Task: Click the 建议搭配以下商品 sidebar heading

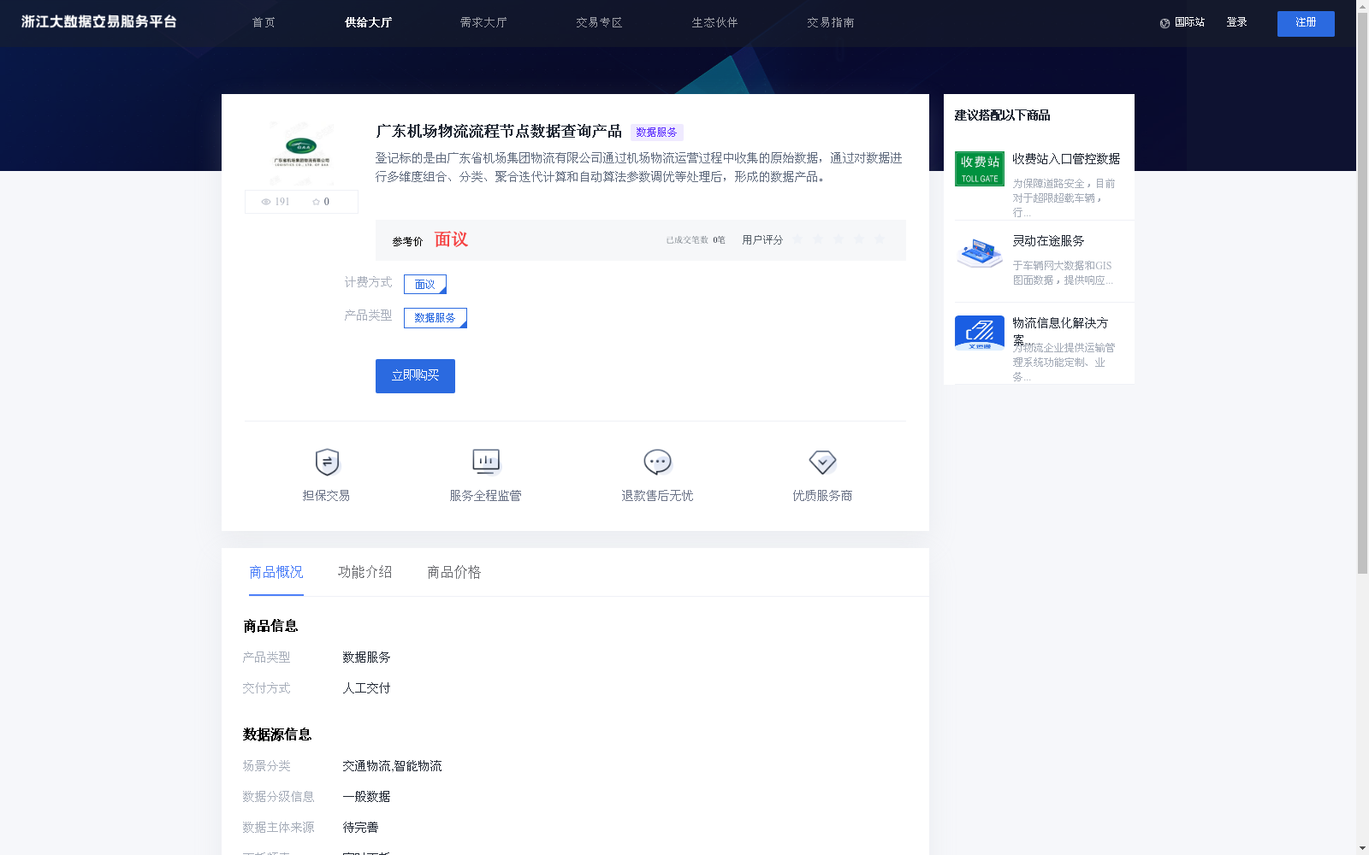Action: tap(1002, 115)
